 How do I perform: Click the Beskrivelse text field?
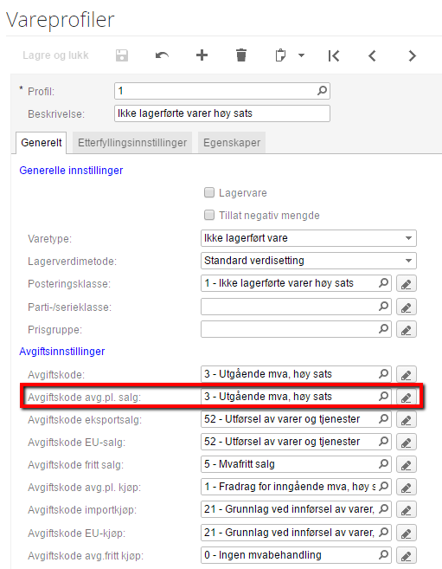[222, 113]
